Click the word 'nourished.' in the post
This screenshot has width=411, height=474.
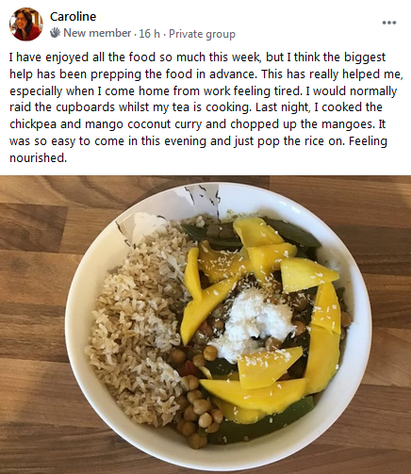(x=39, y=157)
